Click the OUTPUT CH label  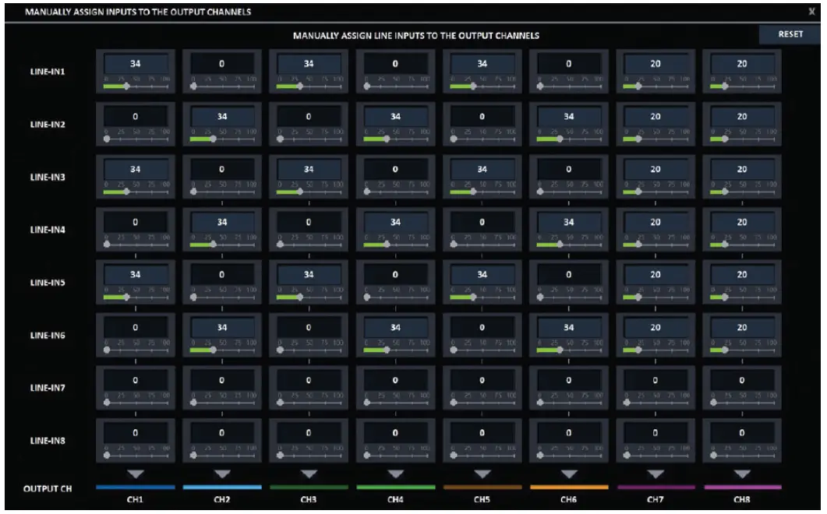pyautogui.click(x=48, y=489)
